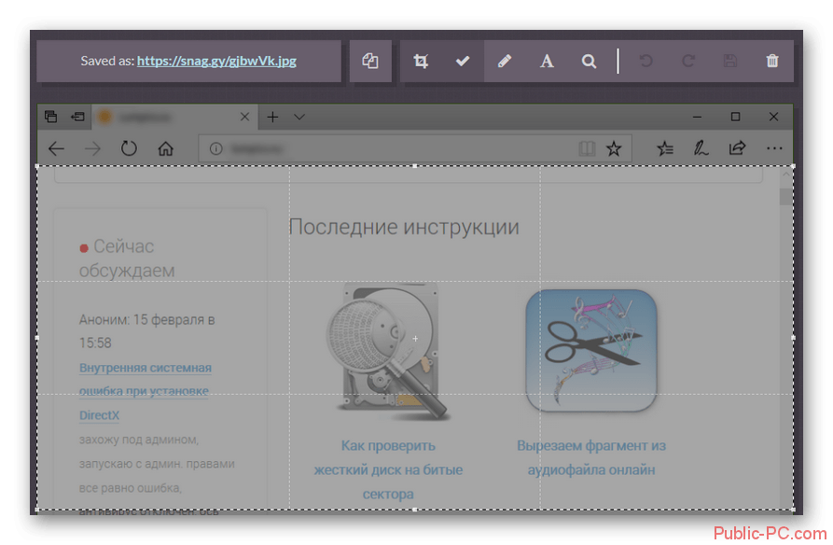This screenshot has width=833, height=545.
Task: Select the Pencil drawing tool
Action: coord(505,61)
